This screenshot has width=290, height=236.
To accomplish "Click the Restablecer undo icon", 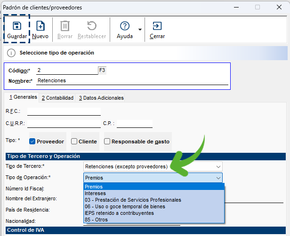I will point(91,26).
